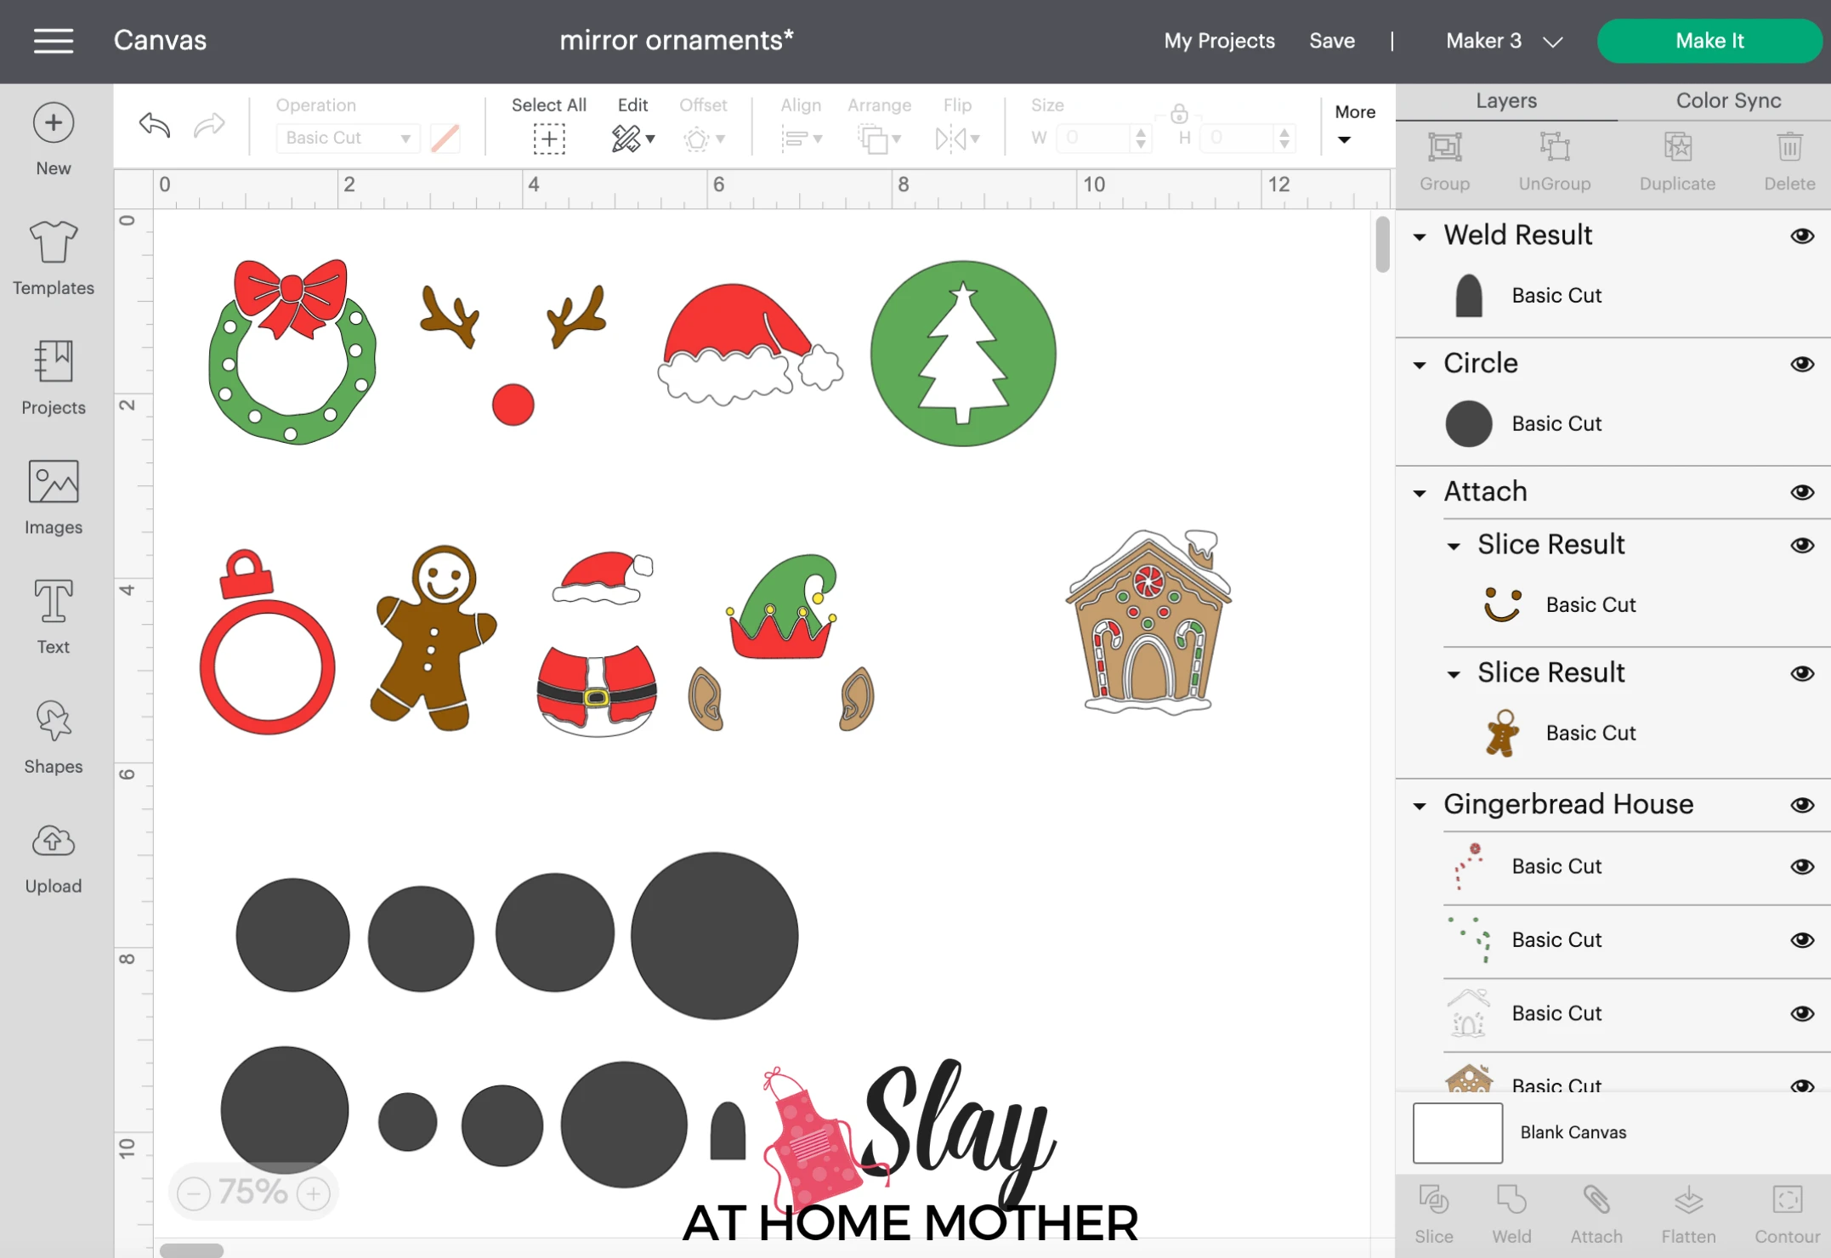Open the Shapes panel
The image size is (1831, 1258).
[54, 738]
